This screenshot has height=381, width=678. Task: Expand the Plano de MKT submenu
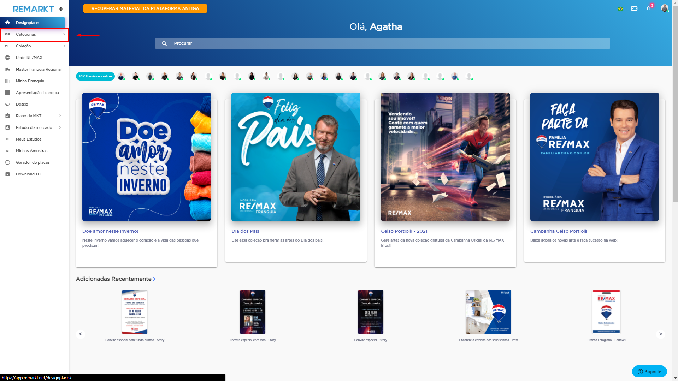60,116
